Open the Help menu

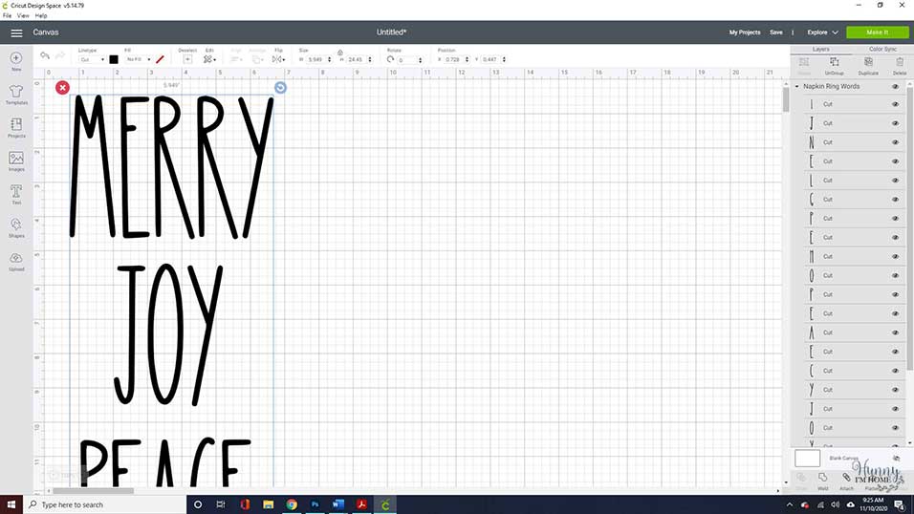click(x=41, y=15)
